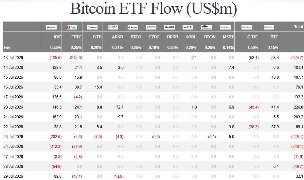Click the 23 Jul 2026 total (225.1)
This screenshot has height=180, width=304.
tap(297, 137)
